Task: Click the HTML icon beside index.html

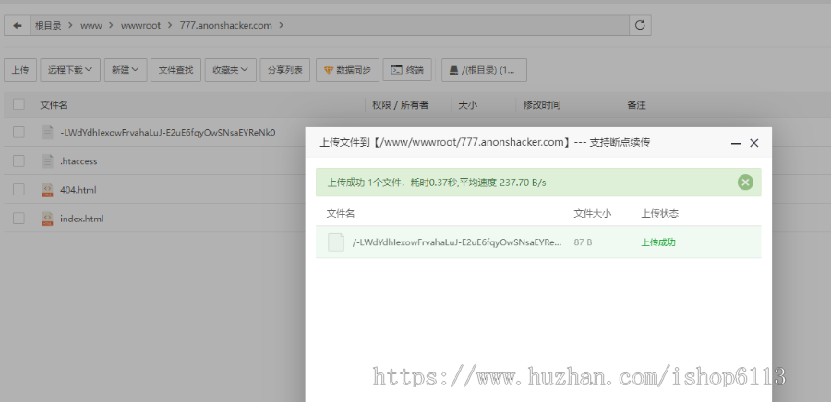Action: (48, 218)
